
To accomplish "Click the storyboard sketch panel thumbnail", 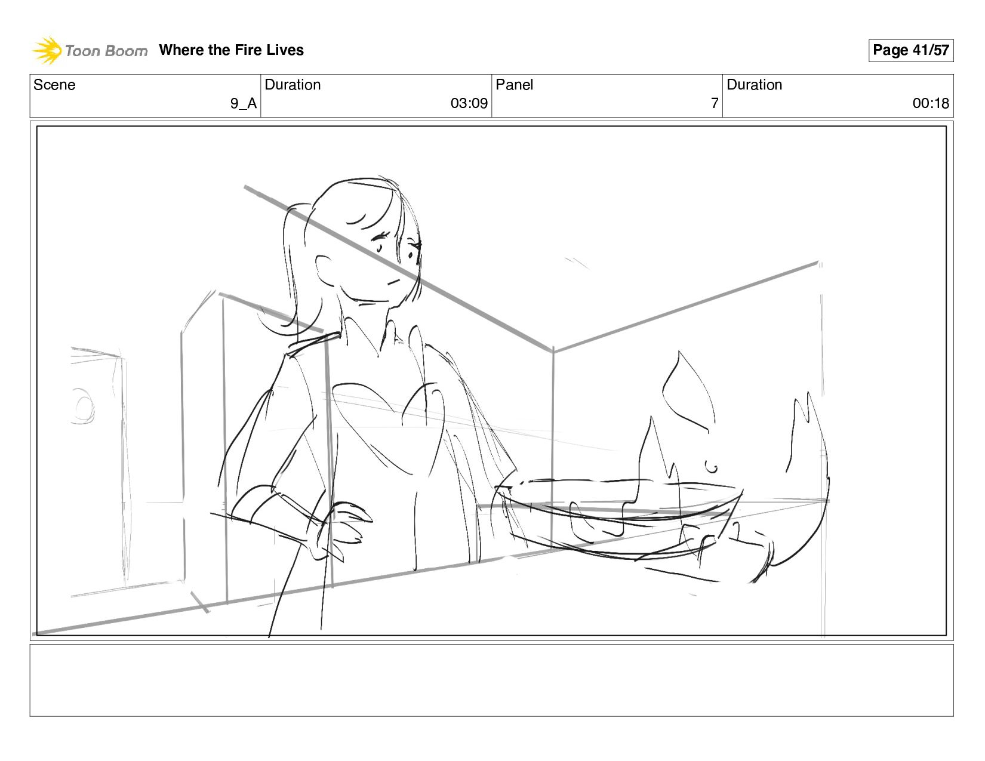I will (x=491, y=381).
